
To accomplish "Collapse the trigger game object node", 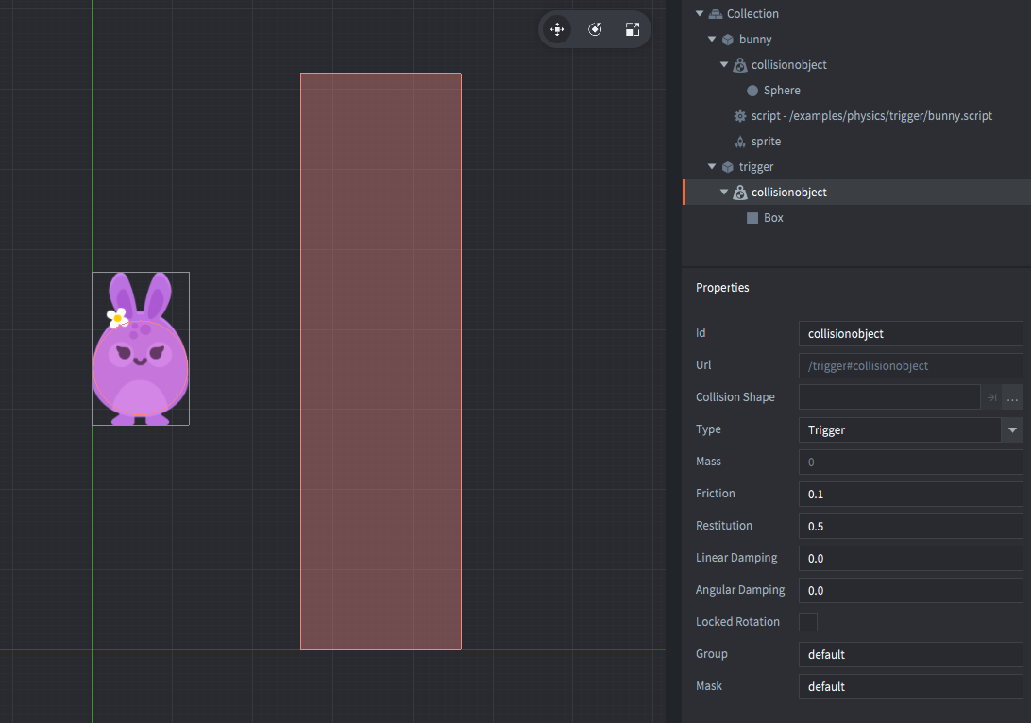I will coord(712,167).
